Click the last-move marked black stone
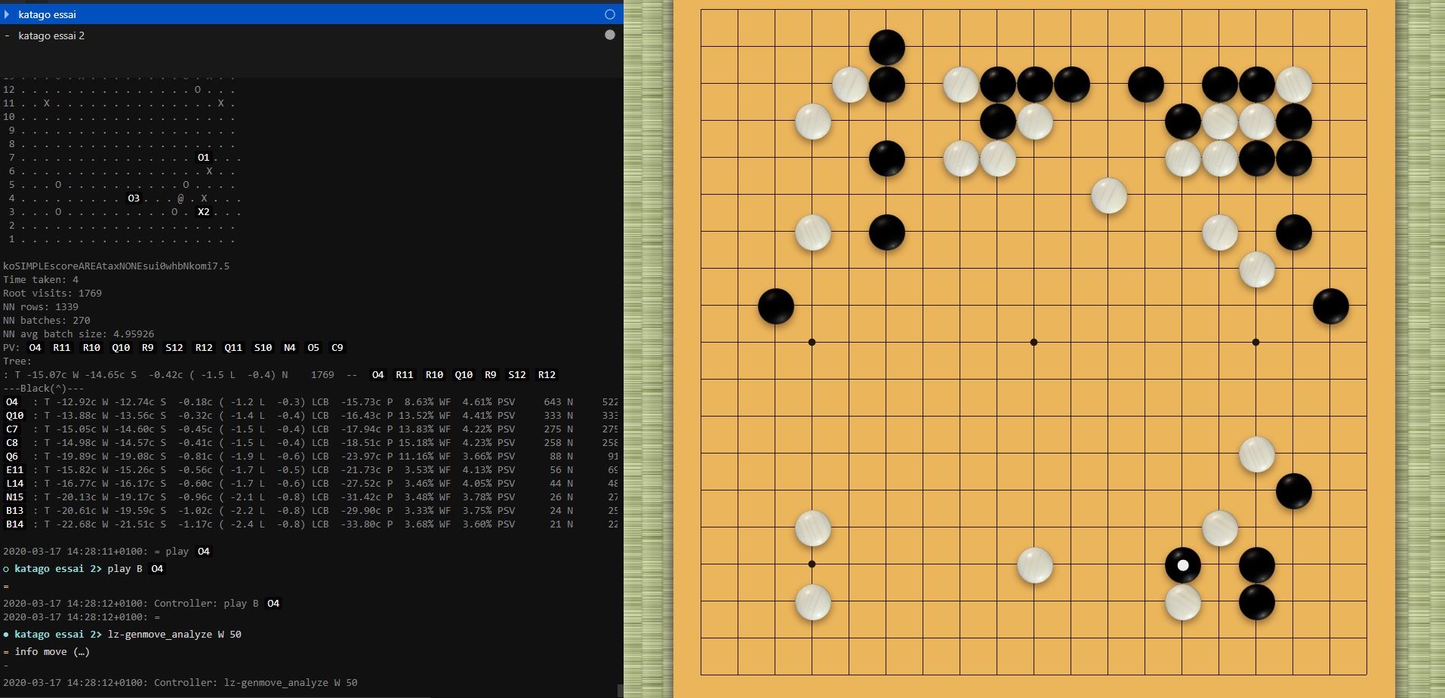Viewport: 1445px width, 698px height. click(x=1182, y=565)
